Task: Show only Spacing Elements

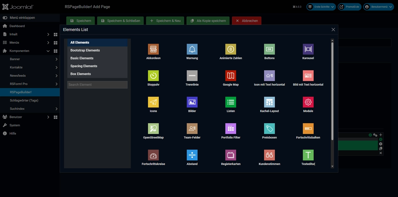Action: click(x=84, y=66)
